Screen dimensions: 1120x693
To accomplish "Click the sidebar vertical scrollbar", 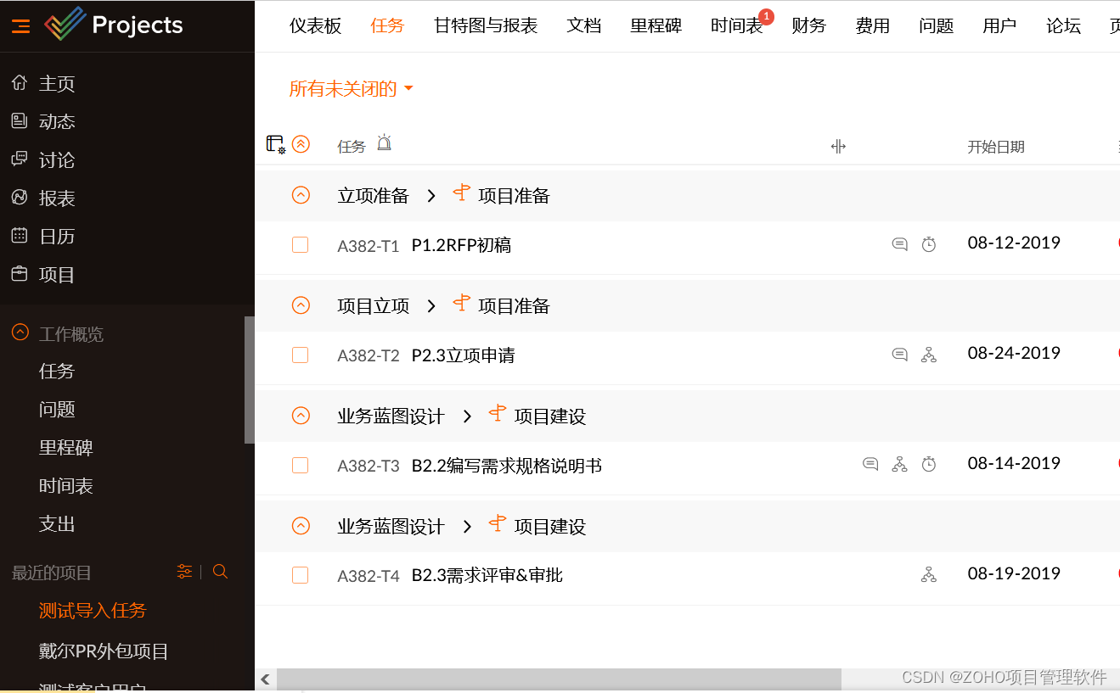I will coord(250,380).
